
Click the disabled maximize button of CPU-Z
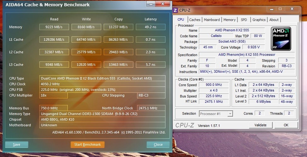pos(280,9)
